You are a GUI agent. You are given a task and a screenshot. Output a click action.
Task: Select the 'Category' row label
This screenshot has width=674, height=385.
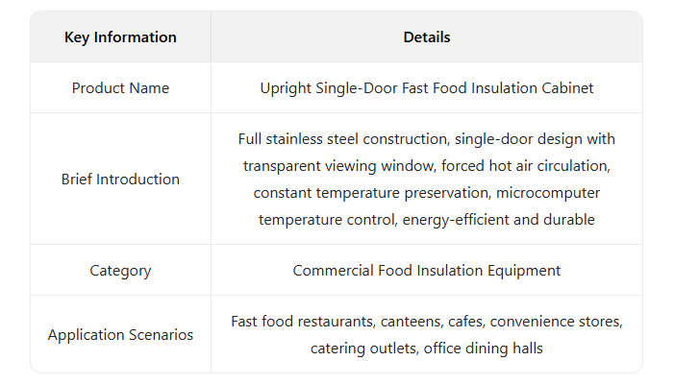pos(120,271)
